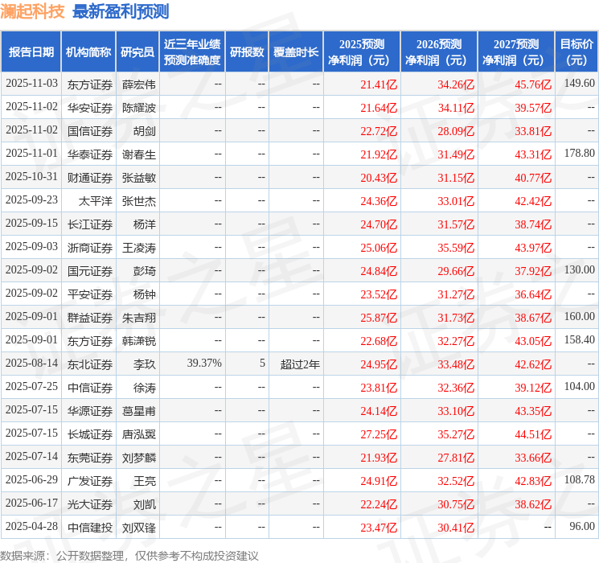Select the date 2025-10-31
599x563 pixels.
coord(31,177)
